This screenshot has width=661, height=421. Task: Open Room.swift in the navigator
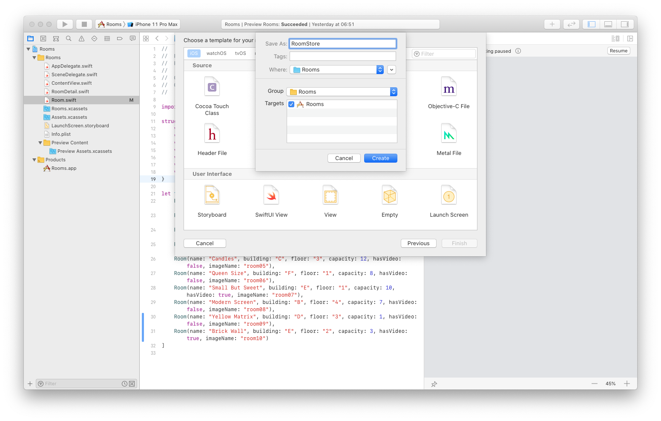64,100
